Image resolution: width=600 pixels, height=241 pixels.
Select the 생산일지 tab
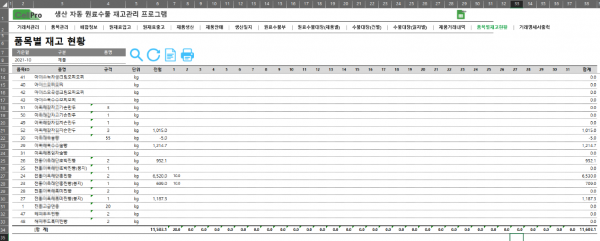coord(243,27)
